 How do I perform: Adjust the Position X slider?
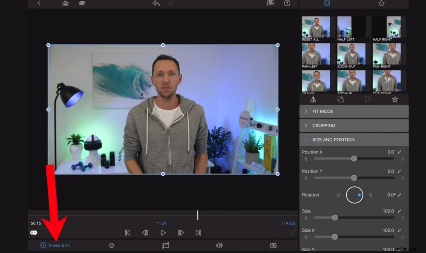354,158
